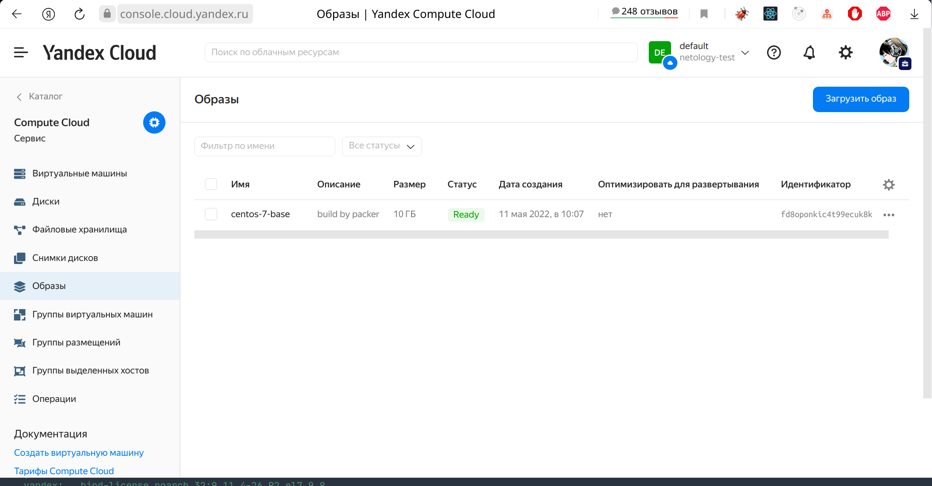This screenshot has width=932, height=486.
Task: Follow the Создать виртуальную машину link
Action: click(x=78, y=452)
